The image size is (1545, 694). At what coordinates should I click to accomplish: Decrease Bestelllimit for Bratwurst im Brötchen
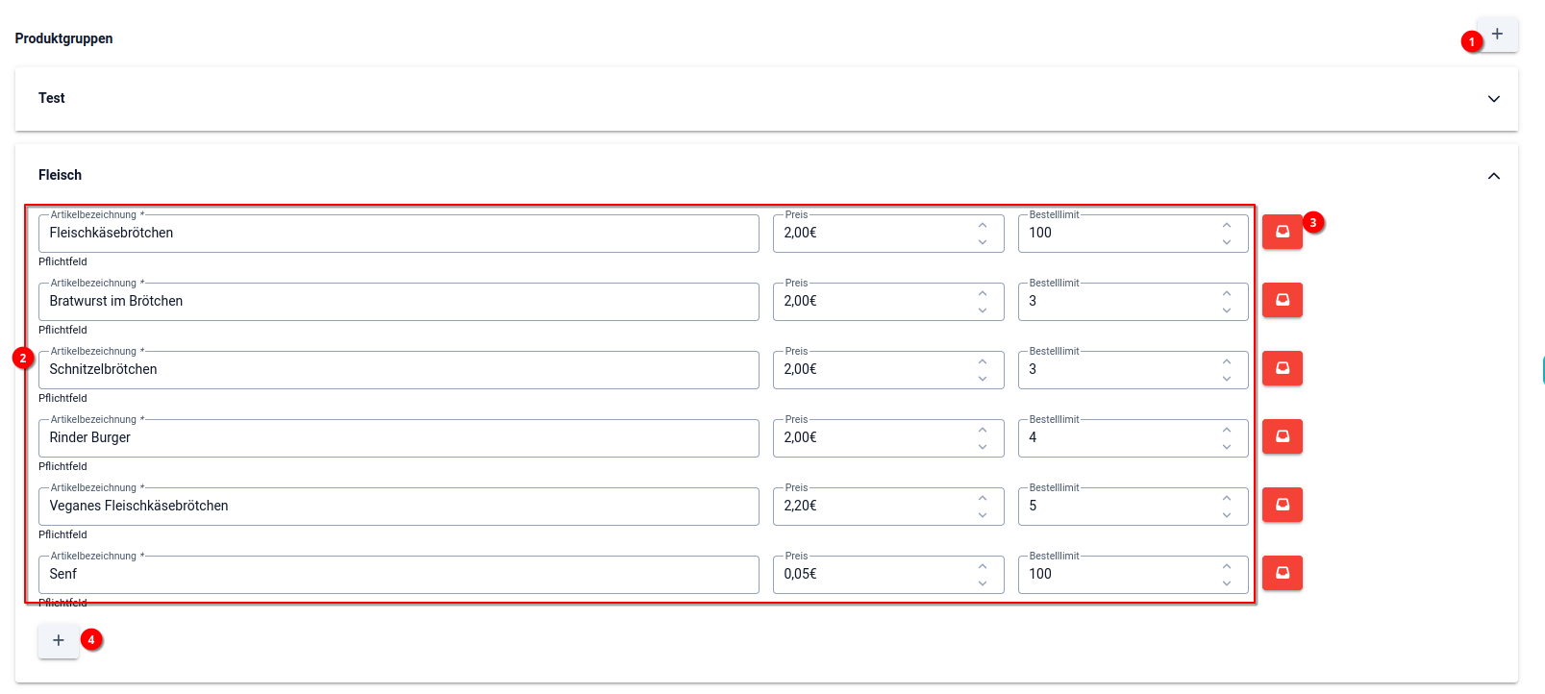[1227, 310]
